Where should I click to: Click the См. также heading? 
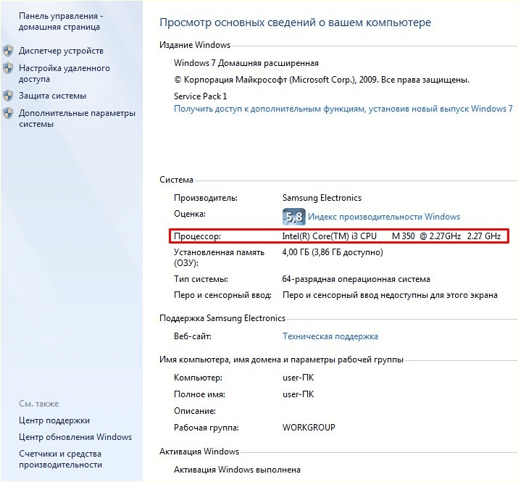[38, 404]
